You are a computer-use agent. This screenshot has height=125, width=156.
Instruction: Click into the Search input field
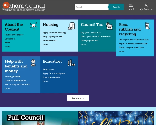(92, 7)
